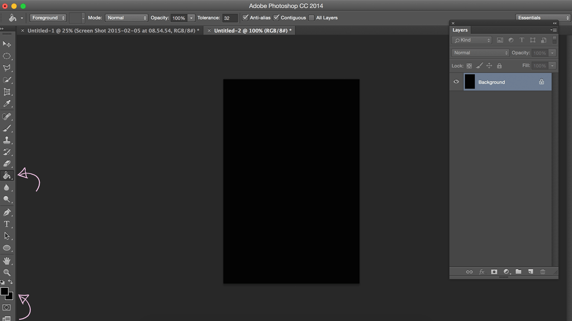Select the History Brush tool

point(7,152)
